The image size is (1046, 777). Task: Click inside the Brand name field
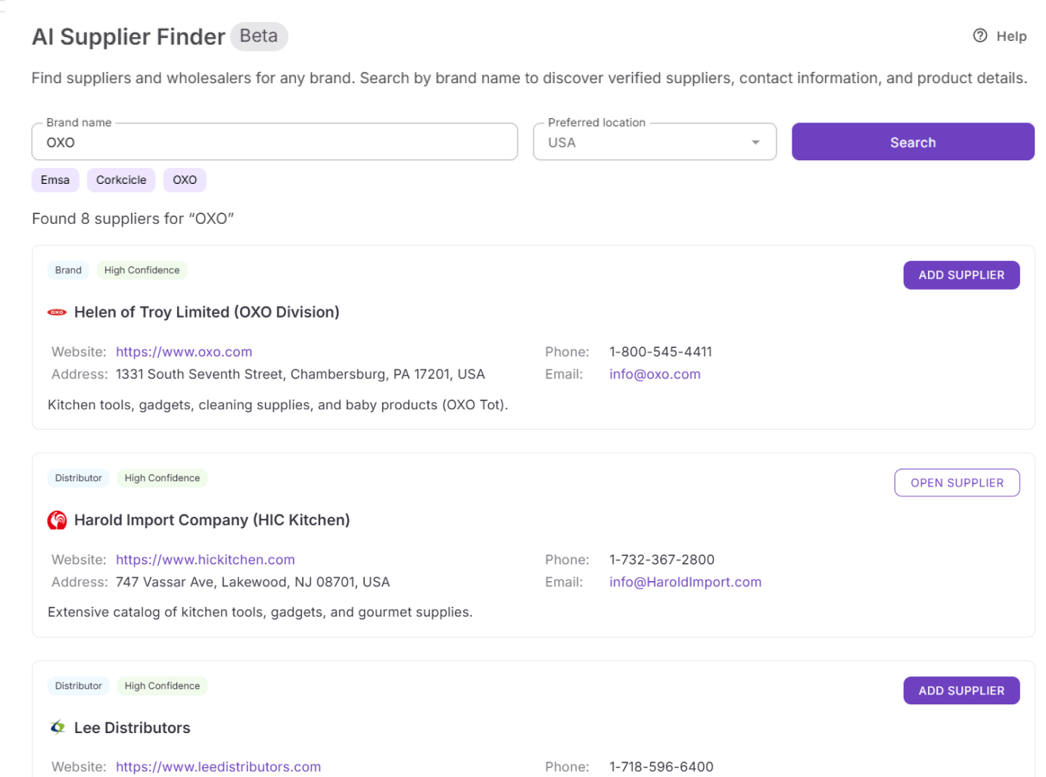[x=274, y=141]
